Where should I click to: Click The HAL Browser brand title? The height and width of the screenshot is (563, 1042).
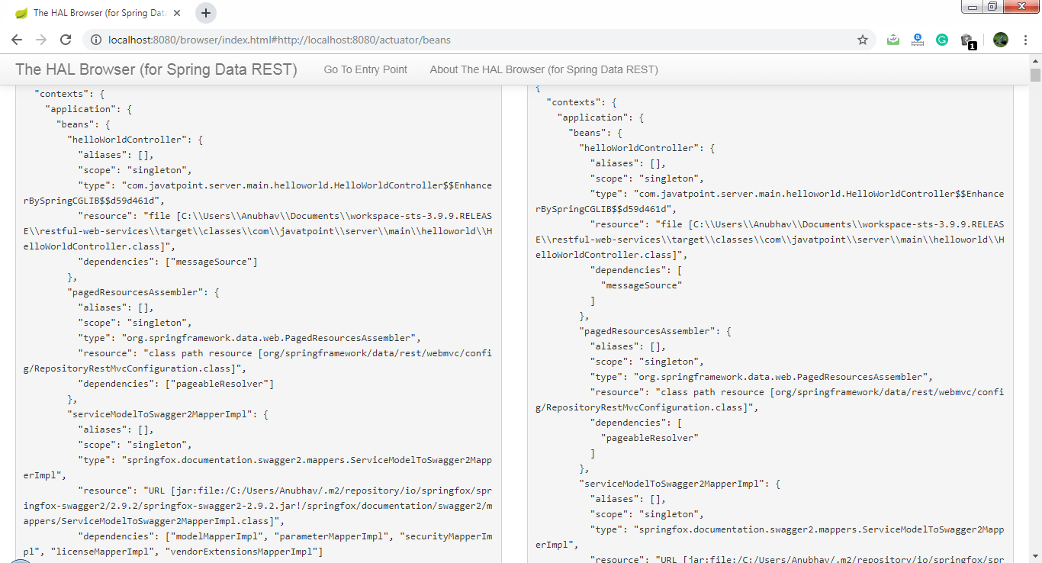tap(156, 69)
